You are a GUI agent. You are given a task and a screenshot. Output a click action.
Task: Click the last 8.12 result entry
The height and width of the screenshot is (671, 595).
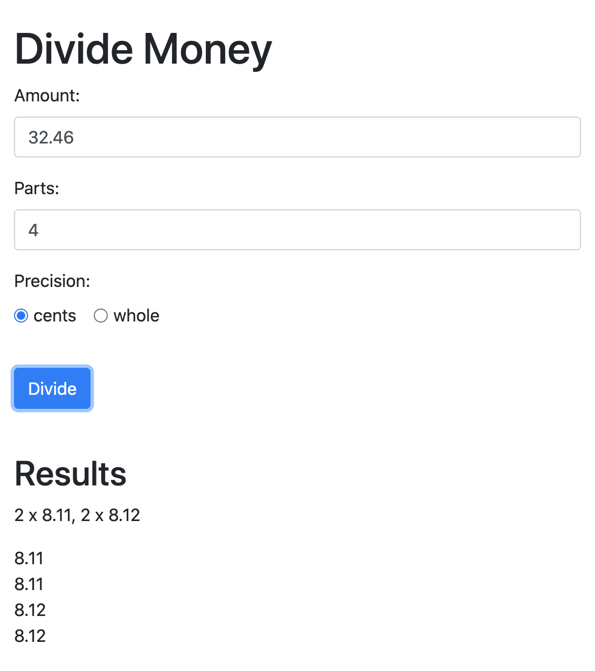pos(30,636)
